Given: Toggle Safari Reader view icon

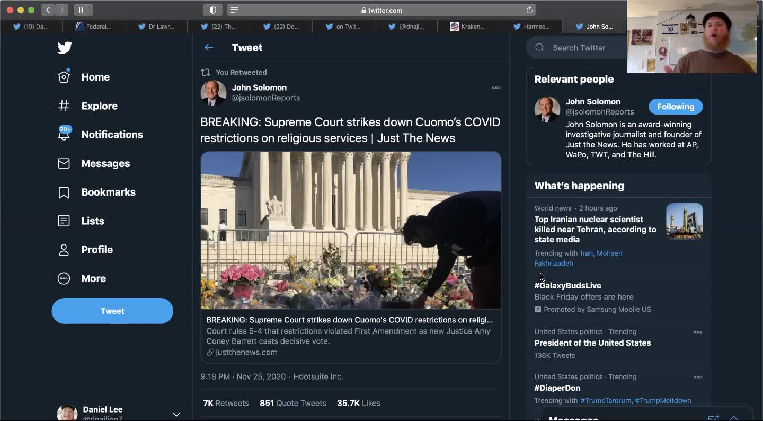Looking at the screenshot, I should pyautogui.click(x=235, y=10).
